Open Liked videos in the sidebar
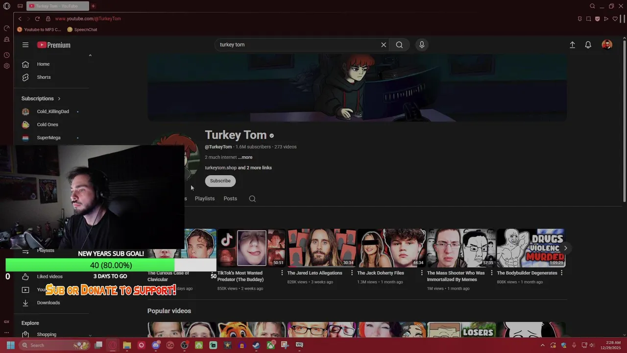The width and height of the screenshot is (627, 353). click(x=49, y=277)
